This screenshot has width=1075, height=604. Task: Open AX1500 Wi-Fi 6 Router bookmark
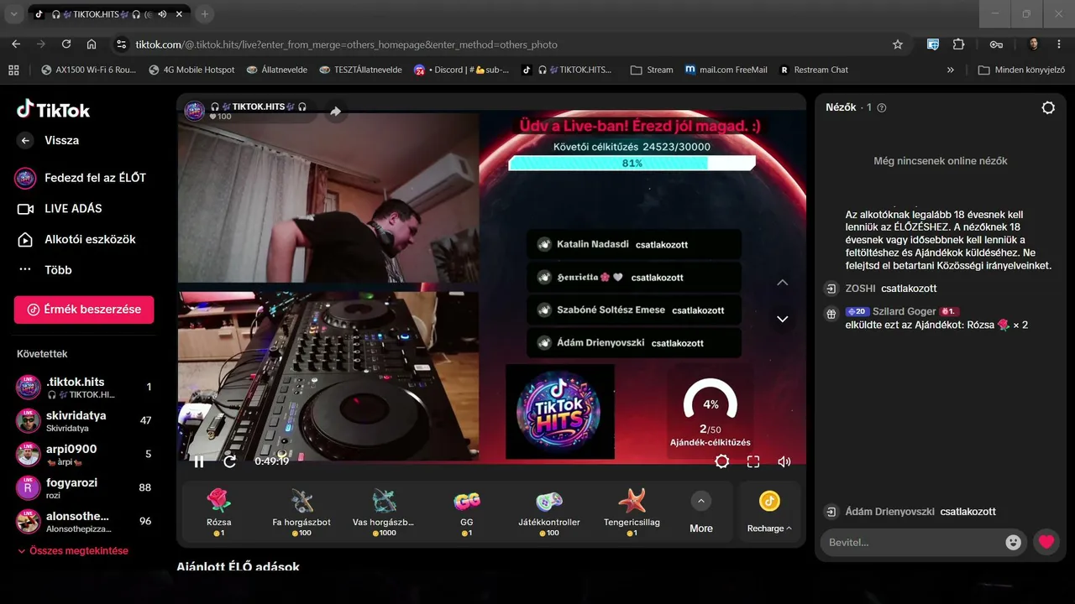pos(88,70)
